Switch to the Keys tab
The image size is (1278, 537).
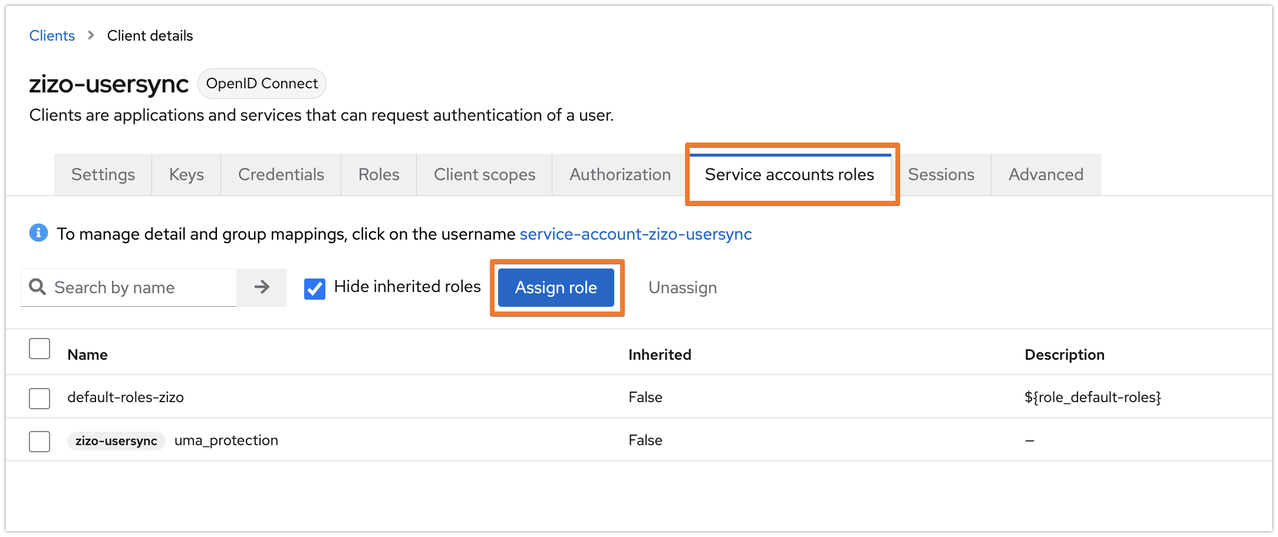pyautogui.click(x=186, y=175)
